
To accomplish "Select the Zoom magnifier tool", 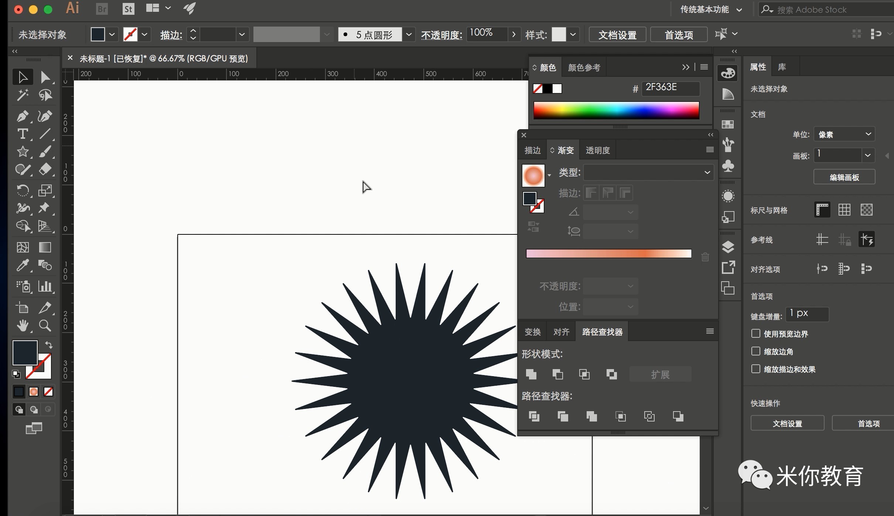I will (x=45, y=326).
